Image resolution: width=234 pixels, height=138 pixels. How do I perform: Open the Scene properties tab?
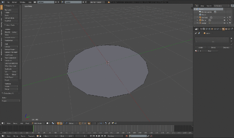pos(207,29)
